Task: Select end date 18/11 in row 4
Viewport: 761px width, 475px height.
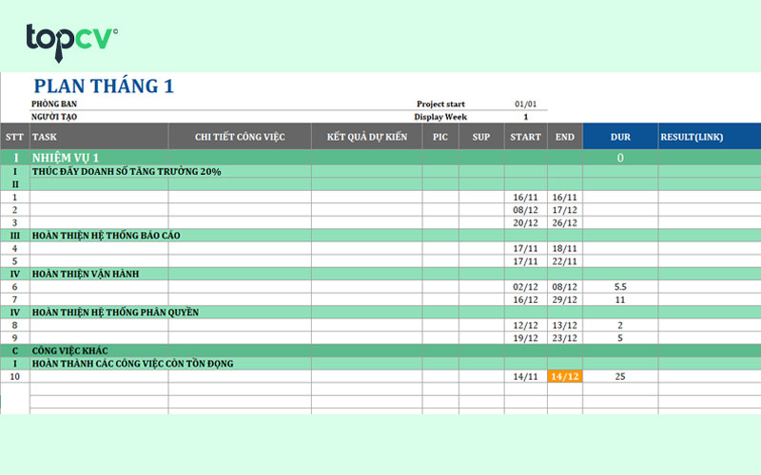Action: point(565,248)
